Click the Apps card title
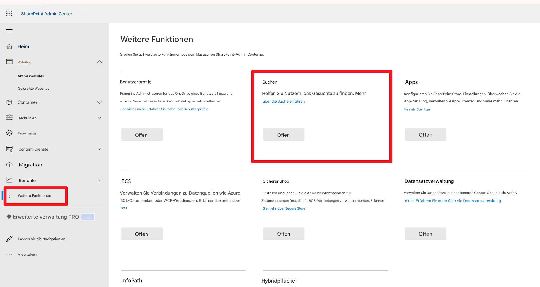This screenshot has width=540, height=287. [x=411, y=82]
